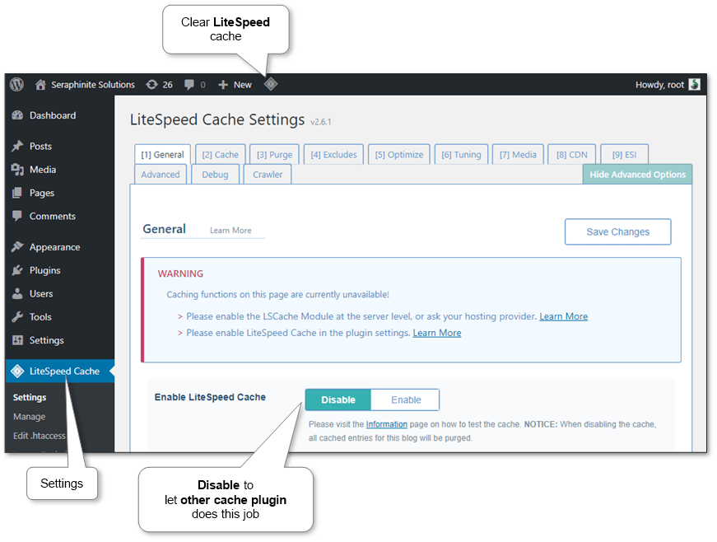Switch to the [1] General tab
Viewport: 717px width, 542px height.
[162, 155]
